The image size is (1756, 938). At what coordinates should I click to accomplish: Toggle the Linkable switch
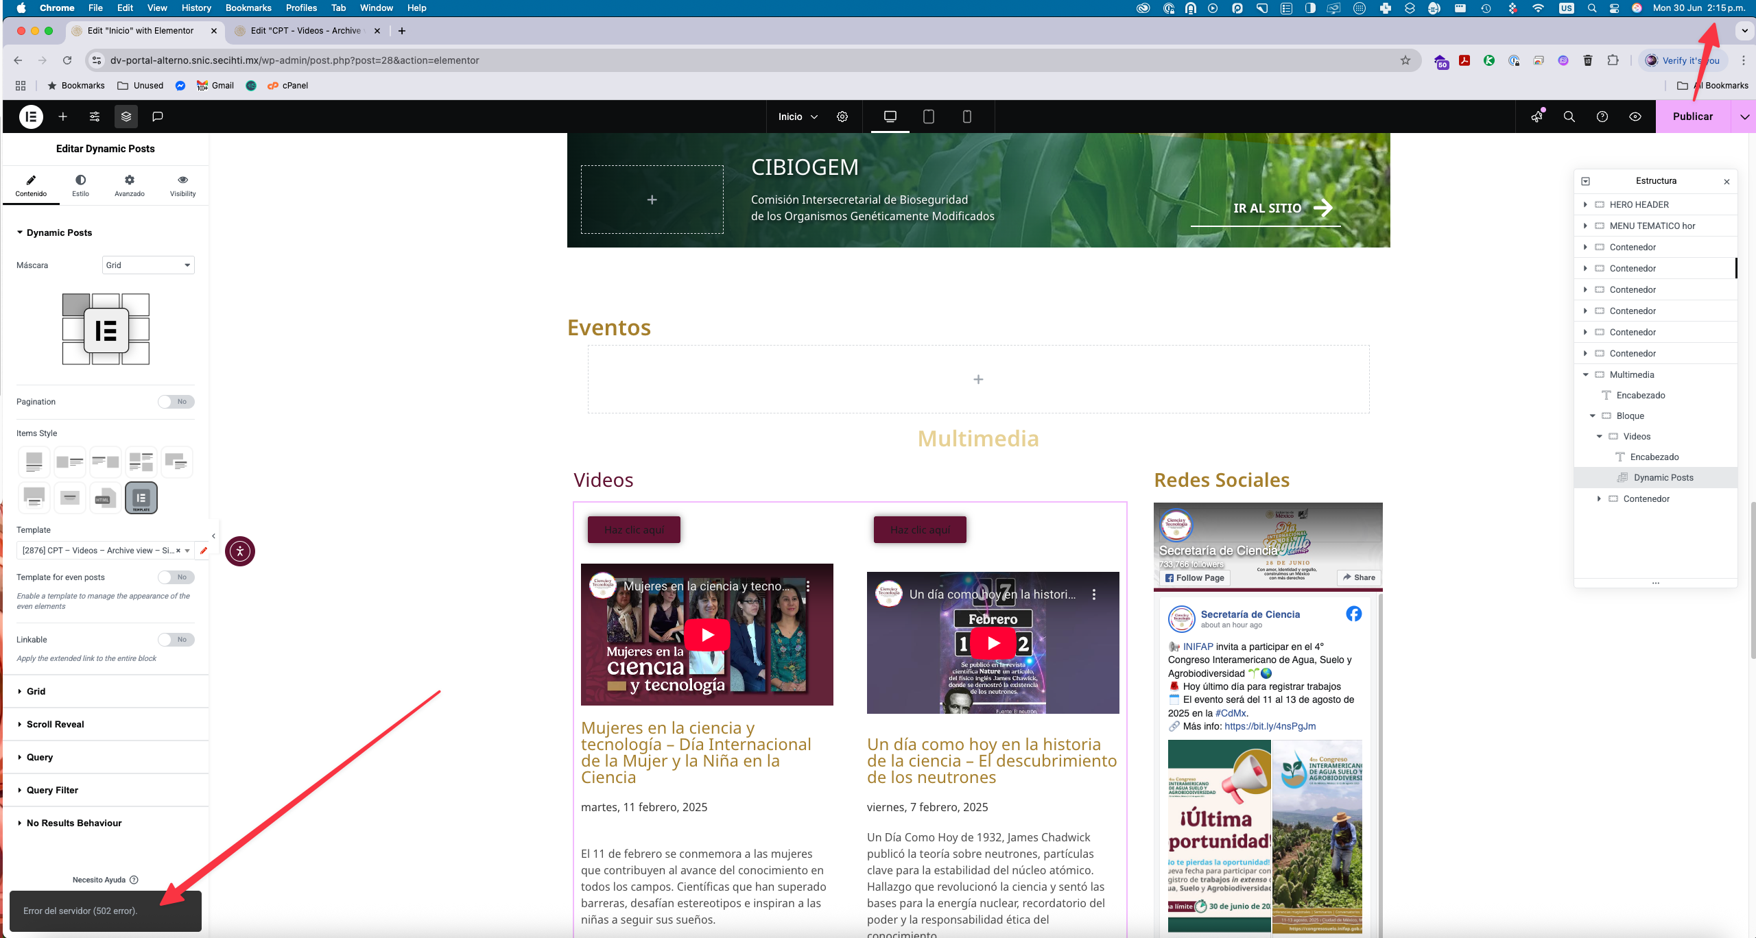176,640
